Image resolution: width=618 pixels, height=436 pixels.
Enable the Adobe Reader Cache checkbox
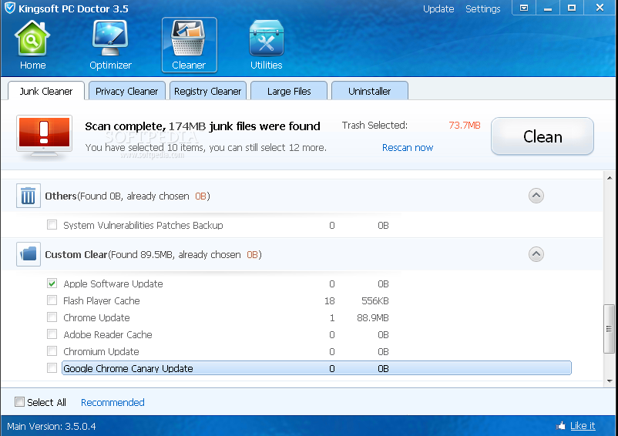52,334
